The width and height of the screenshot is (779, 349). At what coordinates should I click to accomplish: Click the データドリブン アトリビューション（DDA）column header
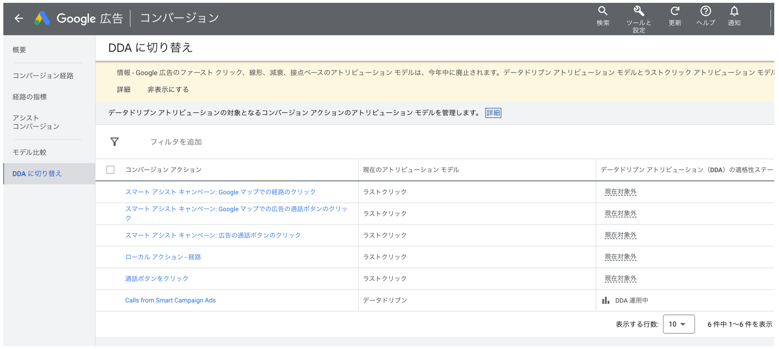coord(687,170)
